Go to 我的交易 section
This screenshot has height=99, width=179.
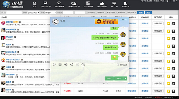126,5
